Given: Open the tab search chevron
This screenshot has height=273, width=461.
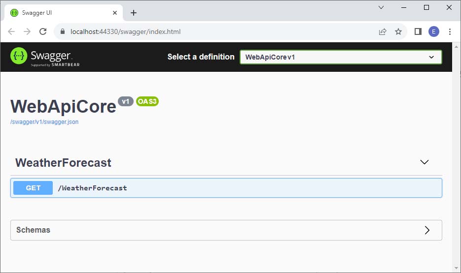Looking at the screenshot, I should tap(381, 7).
